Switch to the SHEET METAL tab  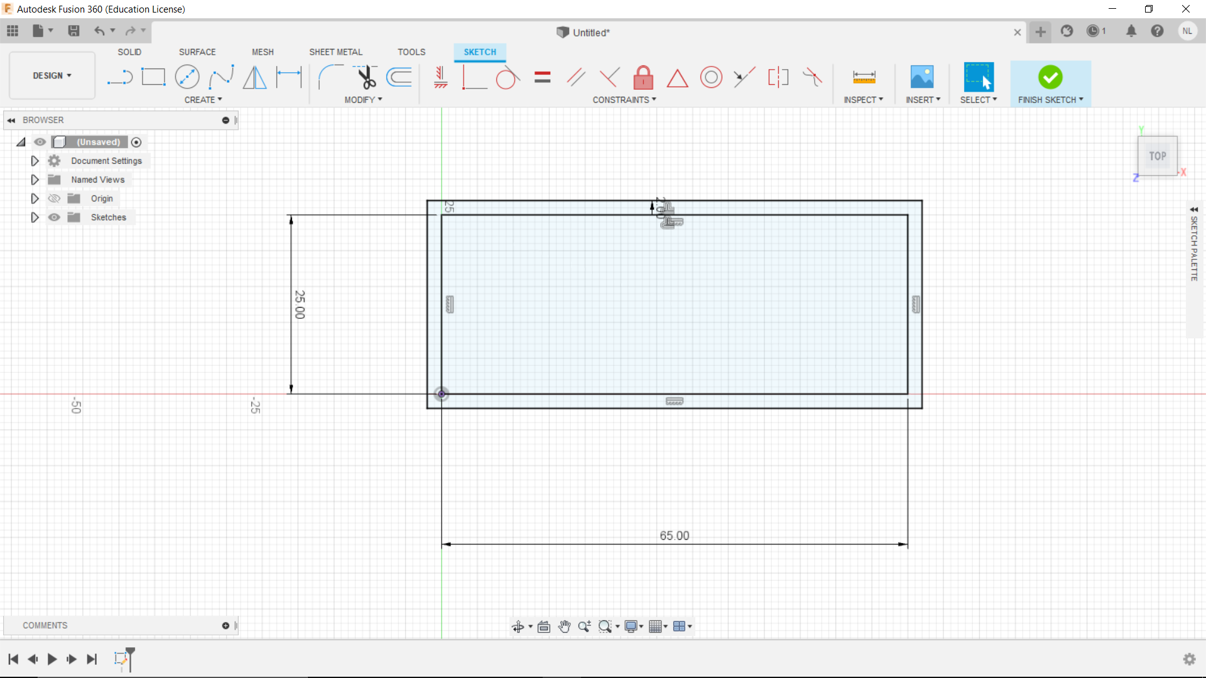coord(335,52)
